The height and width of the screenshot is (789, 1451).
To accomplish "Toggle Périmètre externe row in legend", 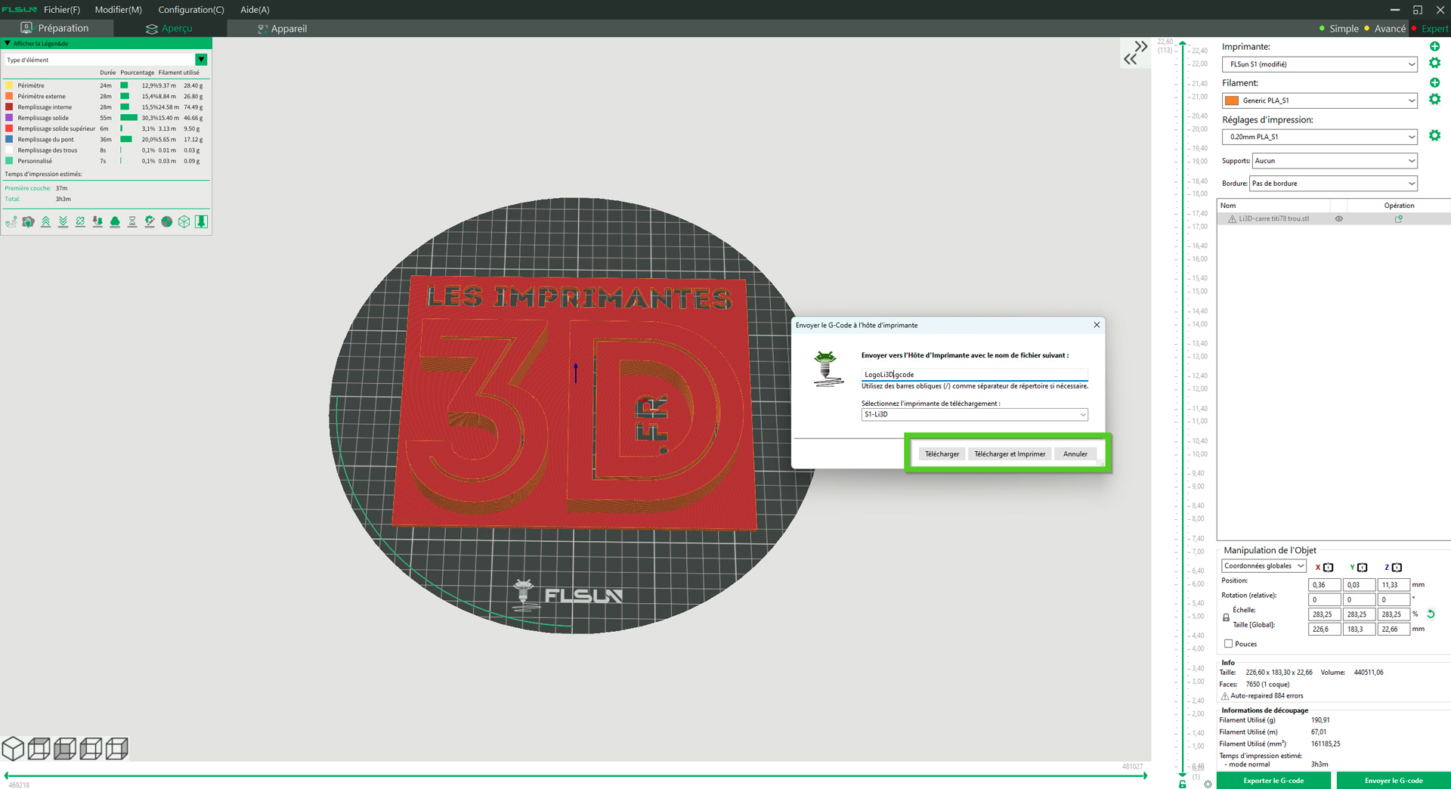I will tap(104, 96).
